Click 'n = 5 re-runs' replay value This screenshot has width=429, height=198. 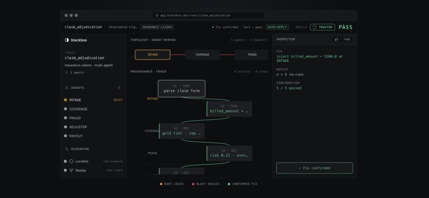290,75
